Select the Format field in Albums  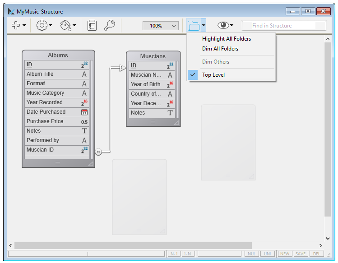pos(36,83)
